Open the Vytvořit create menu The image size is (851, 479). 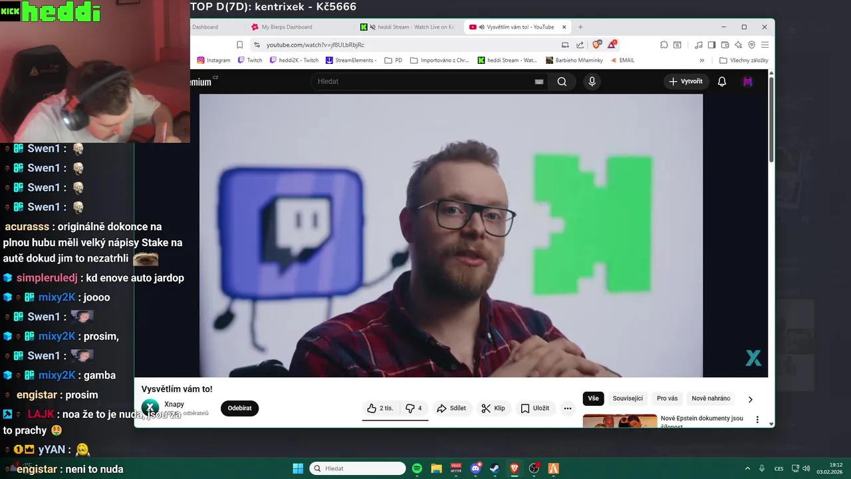pyautogui.click(x=685, y=81)
